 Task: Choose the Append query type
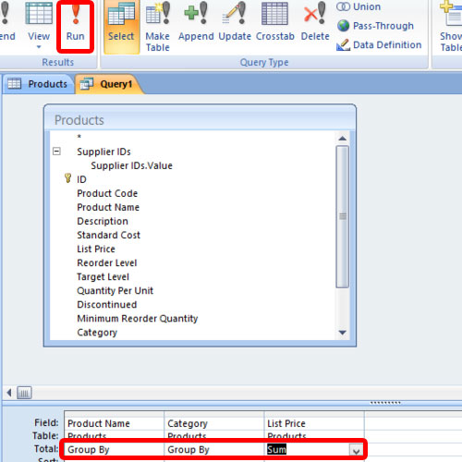pyautogui.click(x=196, y=22)
